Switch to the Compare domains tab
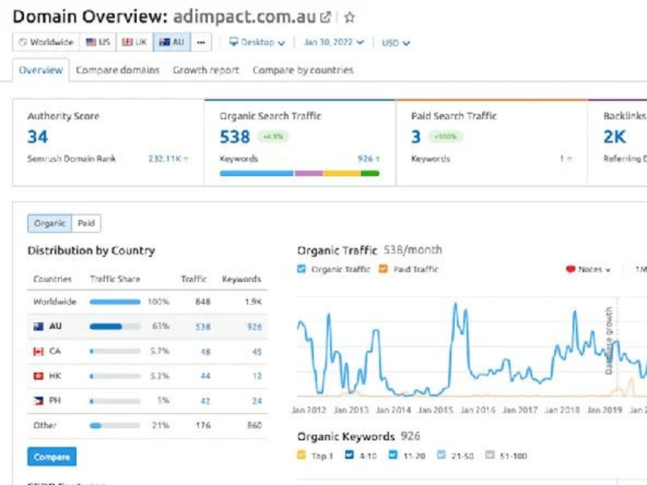This screenshot has height=485, width=647. pyautogui.click(x=118, y=70)
